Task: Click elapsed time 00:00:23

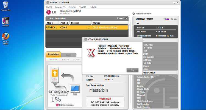Action: pyautogui.click(x=108, y=80)
